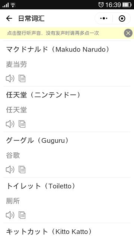The image size is (134, 239).
Task: Tap the グーグル (Guguru) row
Action: coord(67,155)
